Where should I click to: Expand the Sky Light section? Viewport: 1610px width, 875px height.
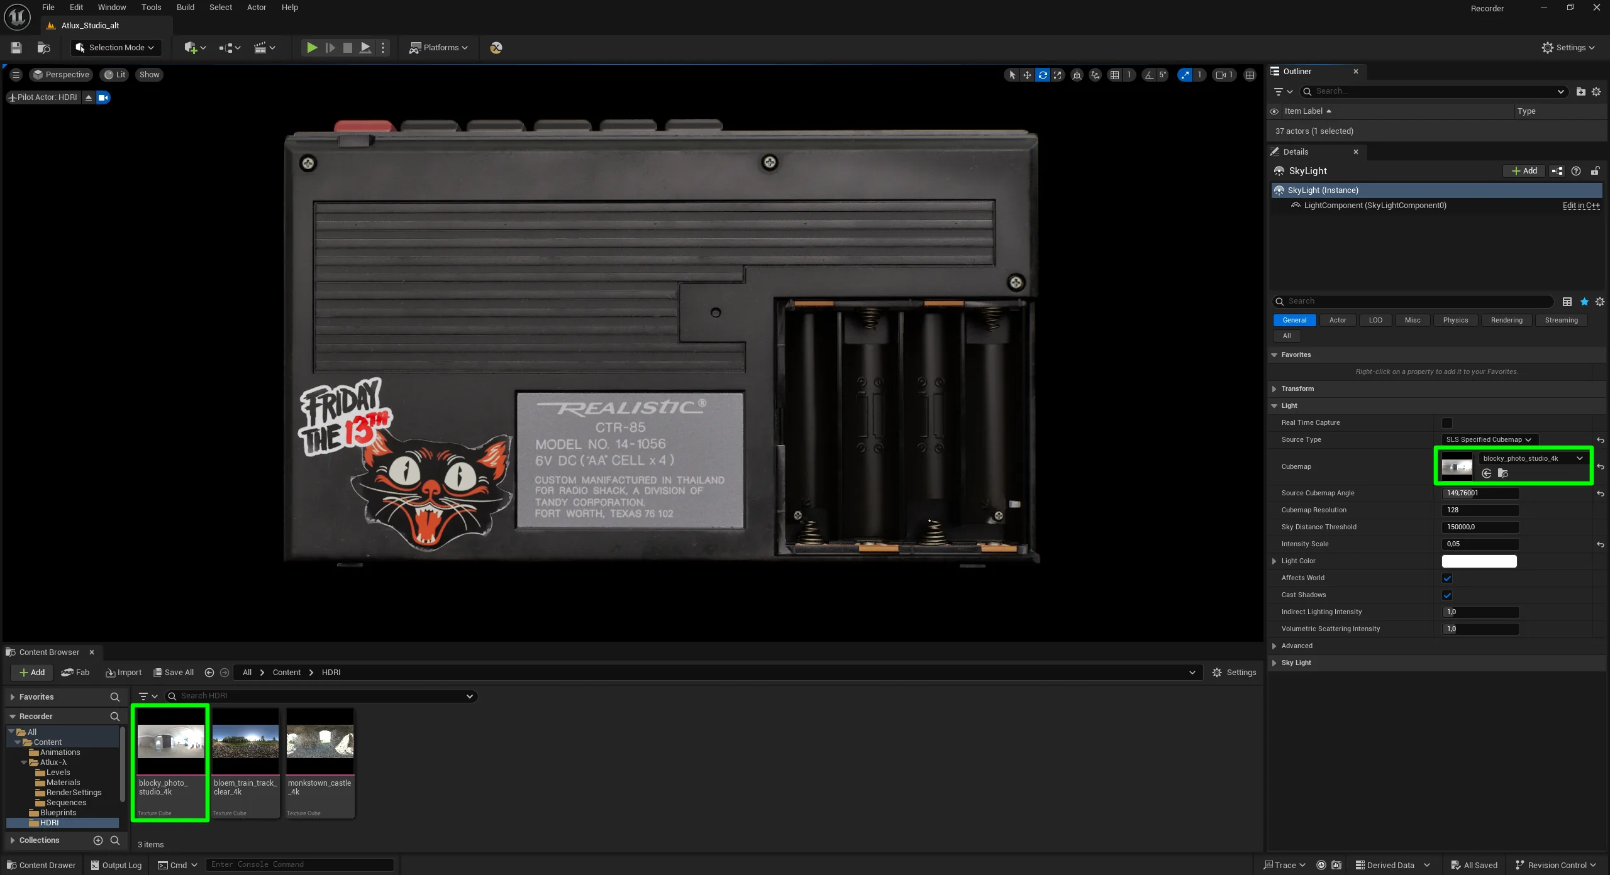click(1275, 663)
